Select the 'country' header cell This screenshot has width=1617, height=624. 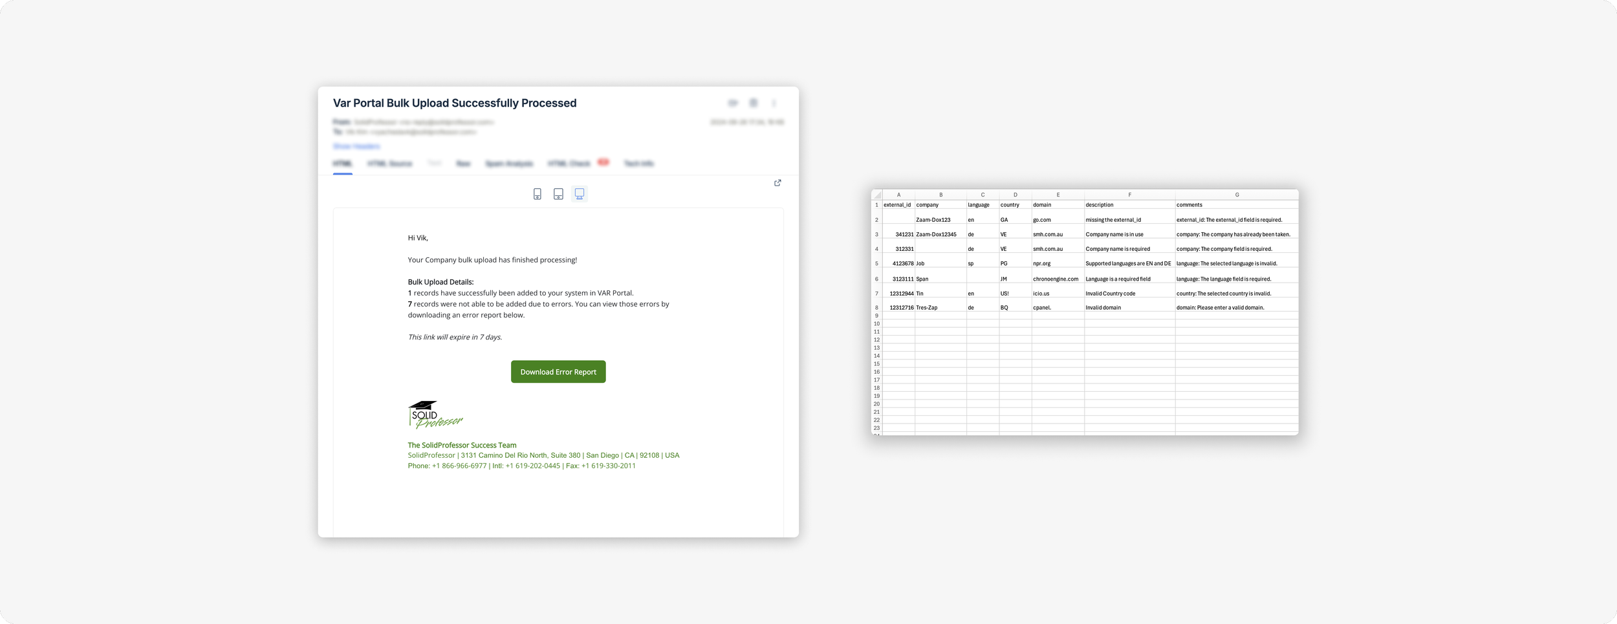tap(1015, 205)
